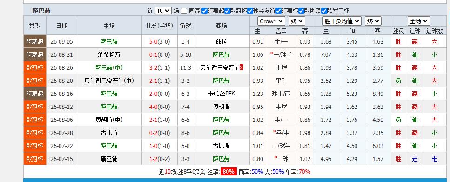Image resolution: width=450 pixels, height=182 pixels.
Task: Open the 胜平负均值 dropdown
Action: click(342, 21)
